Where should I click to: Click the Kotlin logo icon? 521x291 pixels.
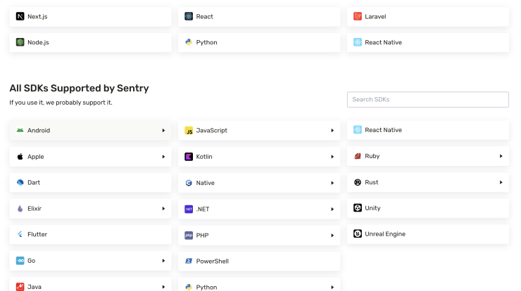click(189, 157)
